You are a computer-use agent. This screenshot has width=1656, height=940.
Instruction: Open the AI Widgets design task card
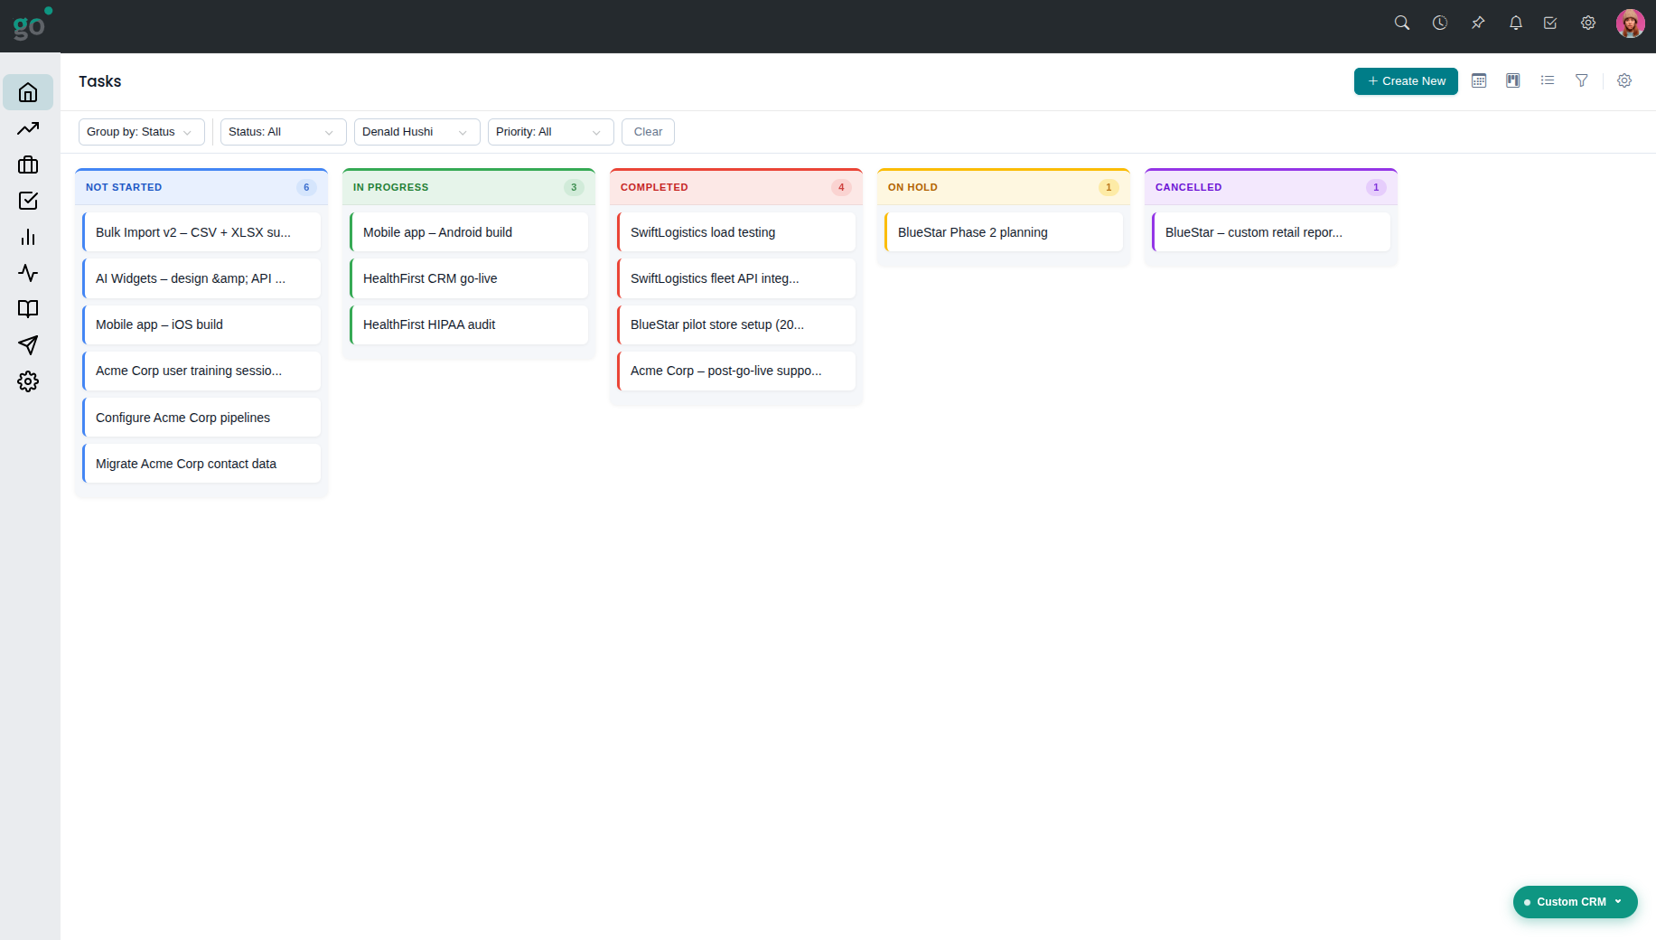[x=201, y=278]
